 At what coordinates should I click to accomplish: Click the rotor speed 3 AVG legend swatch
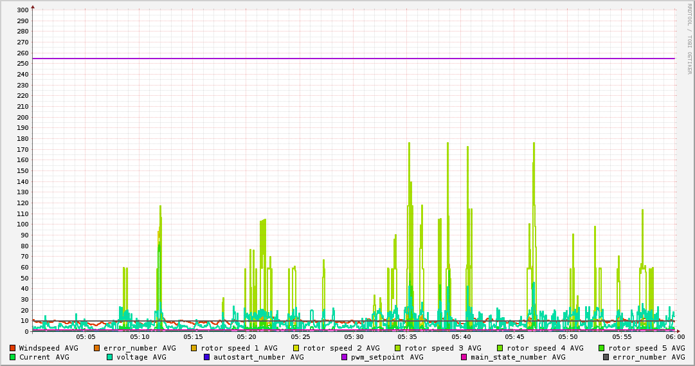pos(398,348)
